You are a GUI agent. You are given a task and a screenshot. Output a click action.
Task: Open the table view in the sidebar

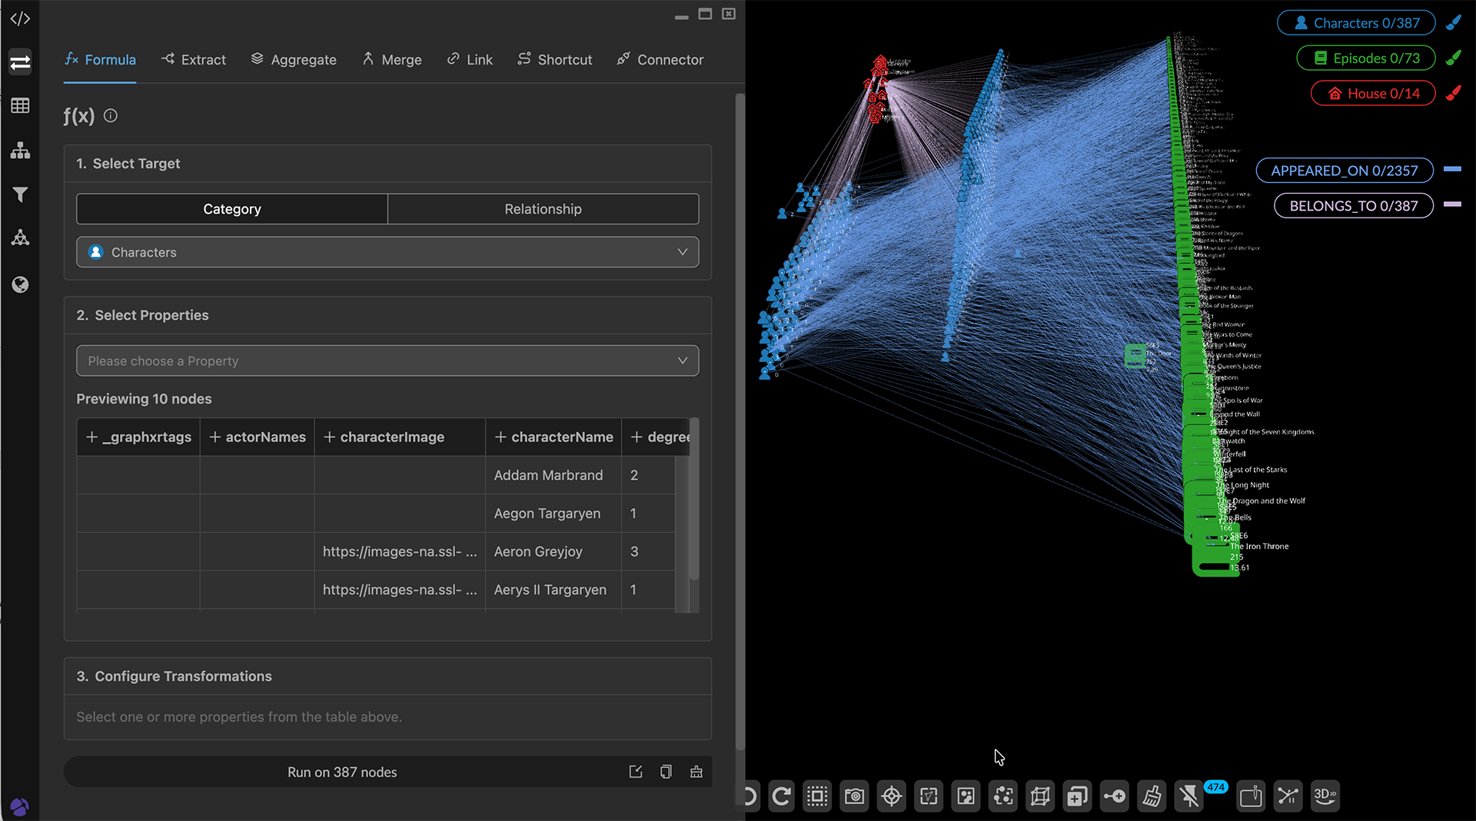pyautogui.click(x=20, y=106)
